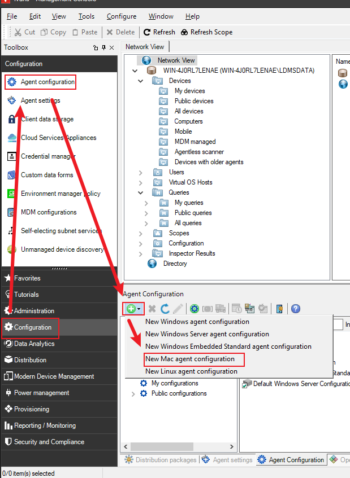Open MDM configurations tool
Viewport: 350px width, 478px height.
[49, 212]
